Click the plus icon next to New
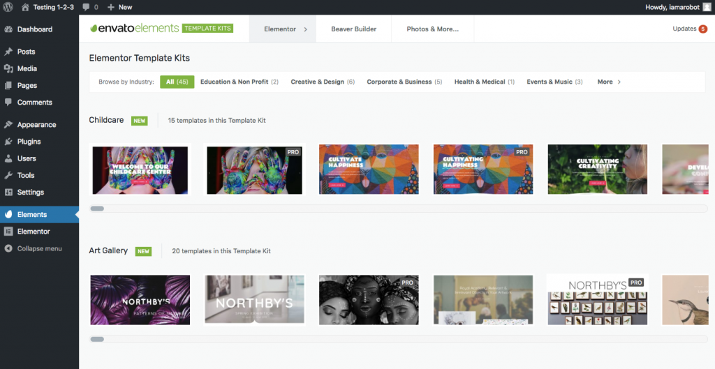The width and height of the screenshot is (715, 369). pos(111,7)
